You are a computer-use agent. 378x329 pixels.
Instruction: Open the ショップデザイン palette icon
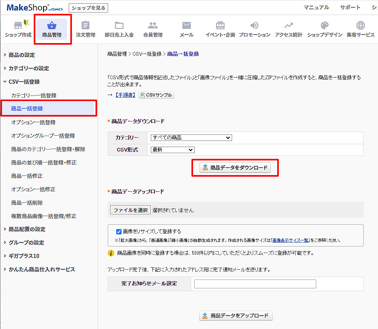(324, 26)
